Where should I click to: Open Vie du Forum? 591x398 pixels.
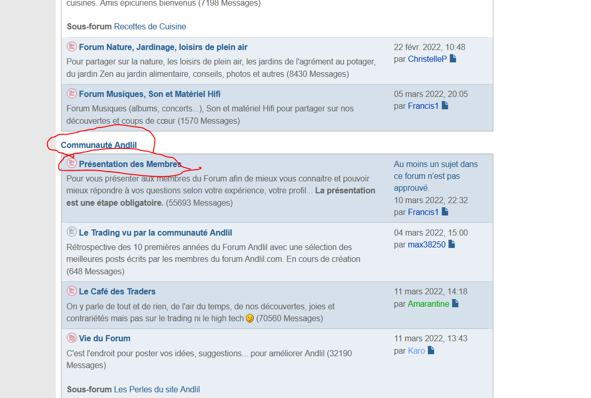(x=104, y=339)
